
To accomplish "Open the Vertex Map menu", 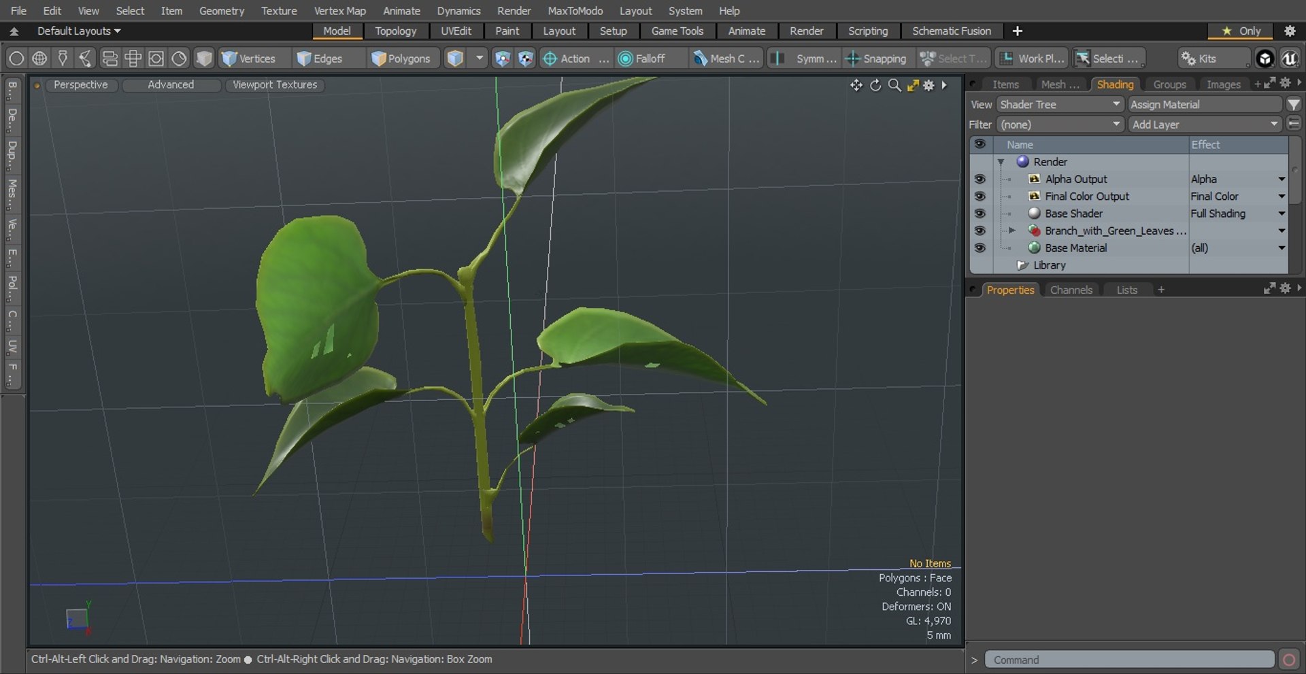I will tap(339, 11).
